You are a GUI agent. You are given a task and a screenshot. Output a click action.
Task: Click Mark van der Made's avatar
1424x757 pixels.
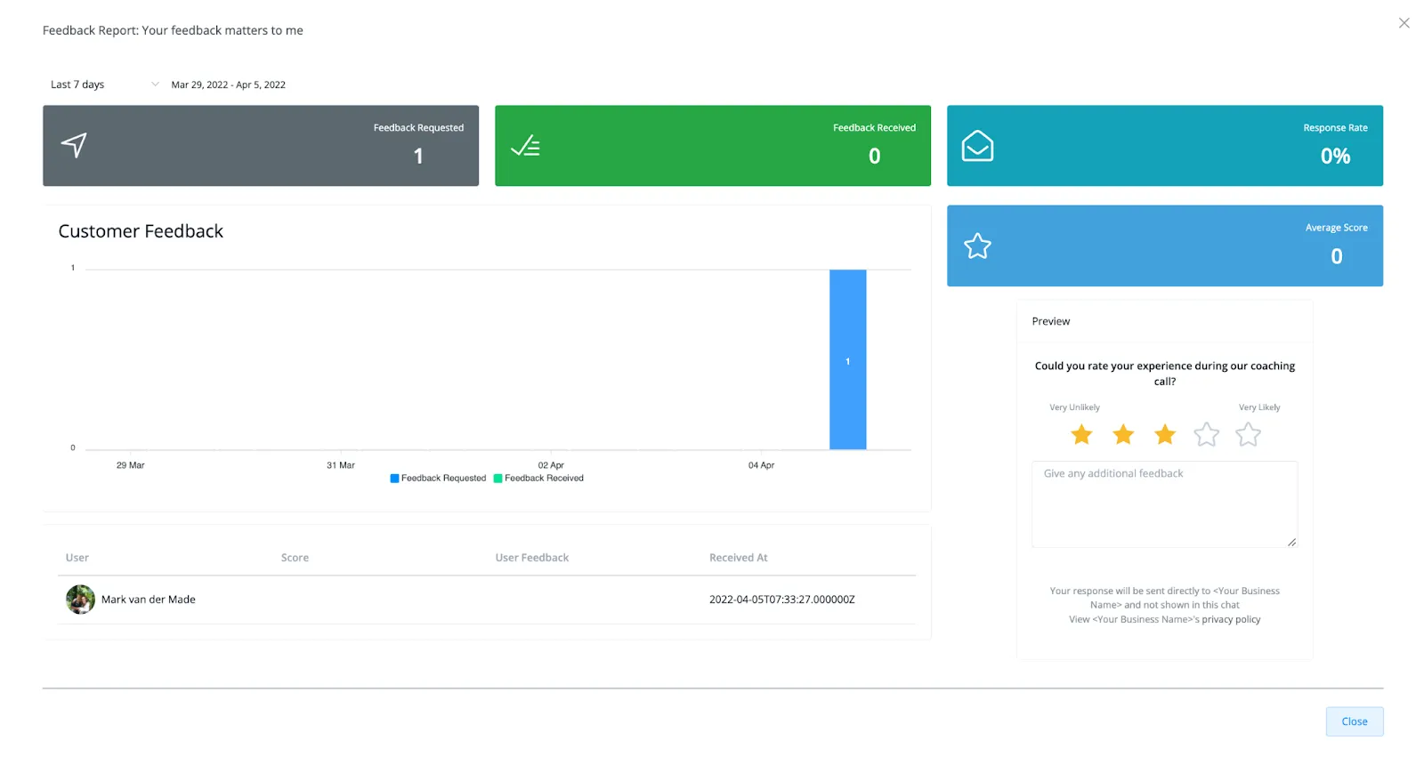click(80, 600)
